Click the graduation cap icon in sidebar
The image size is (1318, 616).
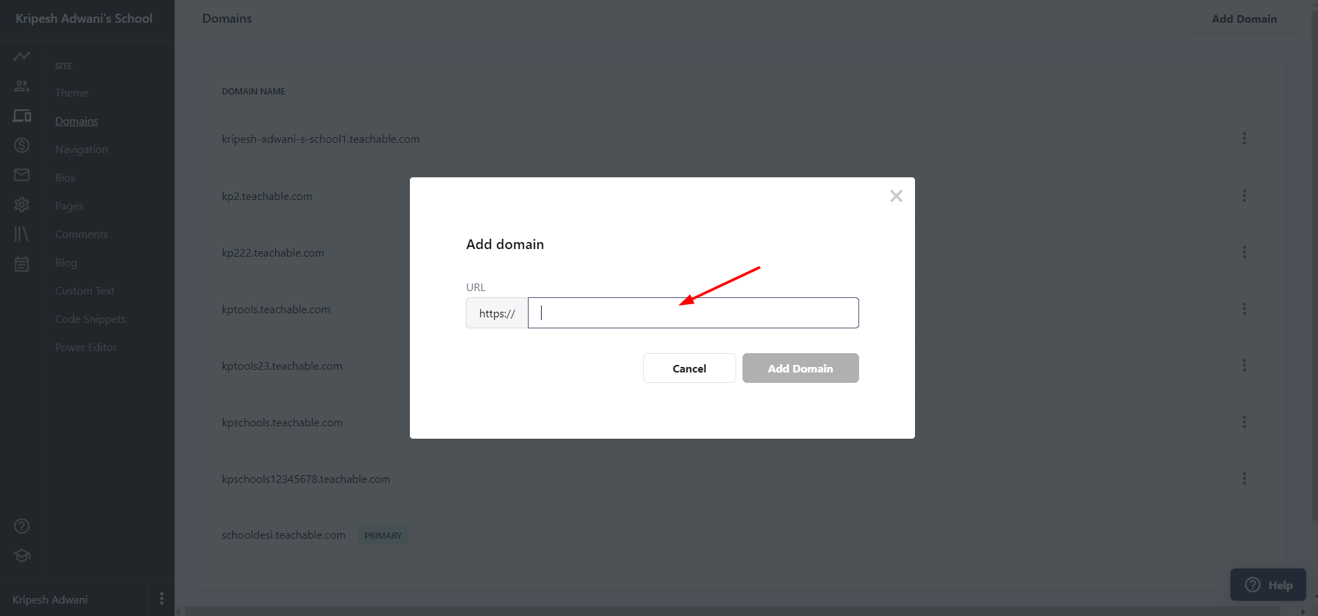21,556
